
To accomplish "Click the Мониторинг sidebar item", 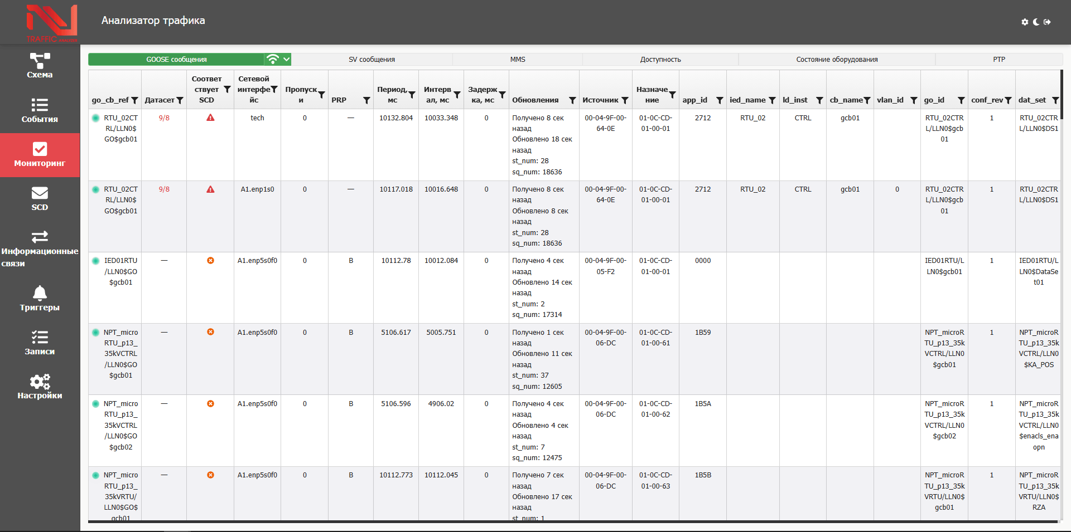I will click(x=40, y=155).
